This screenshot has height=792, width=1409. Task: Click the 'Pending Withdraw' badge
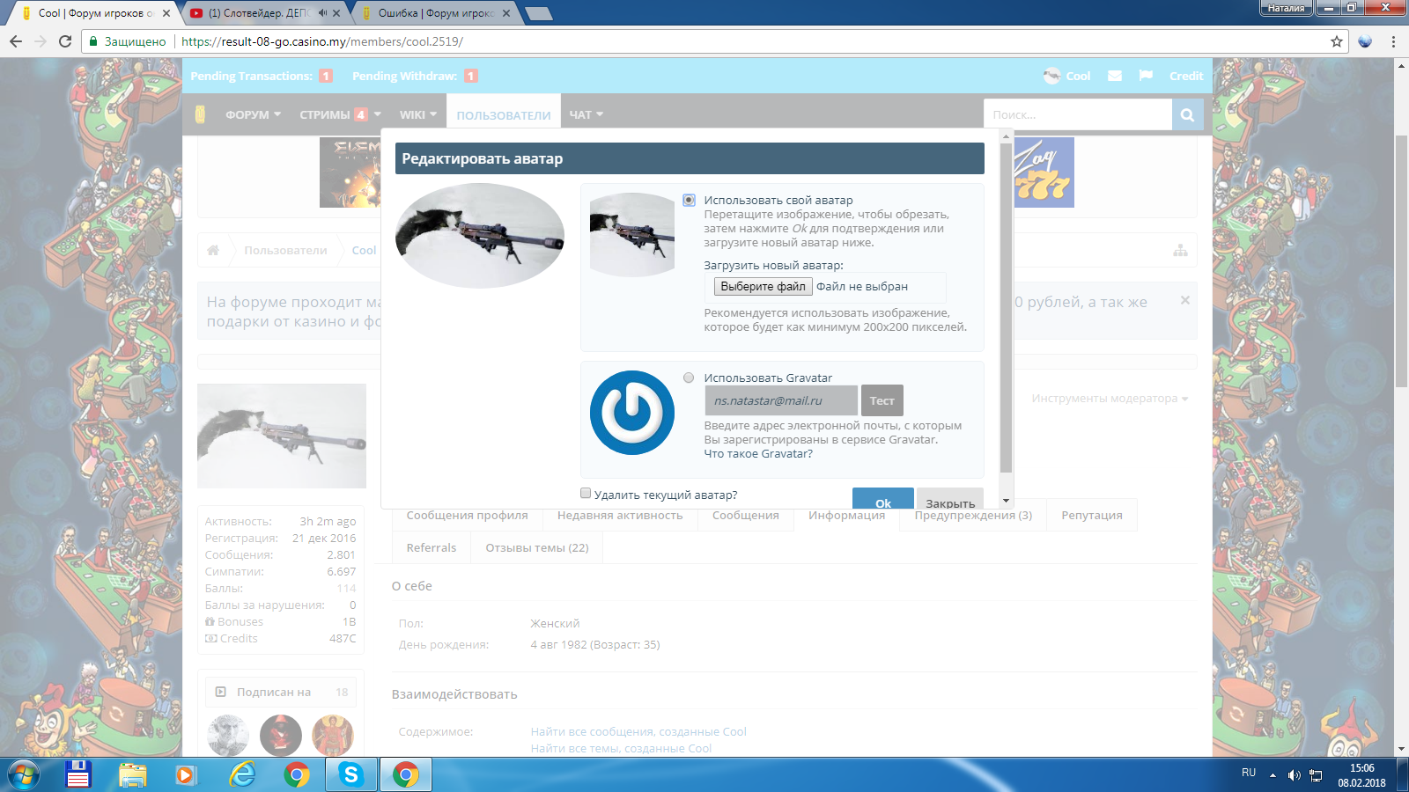471,76
